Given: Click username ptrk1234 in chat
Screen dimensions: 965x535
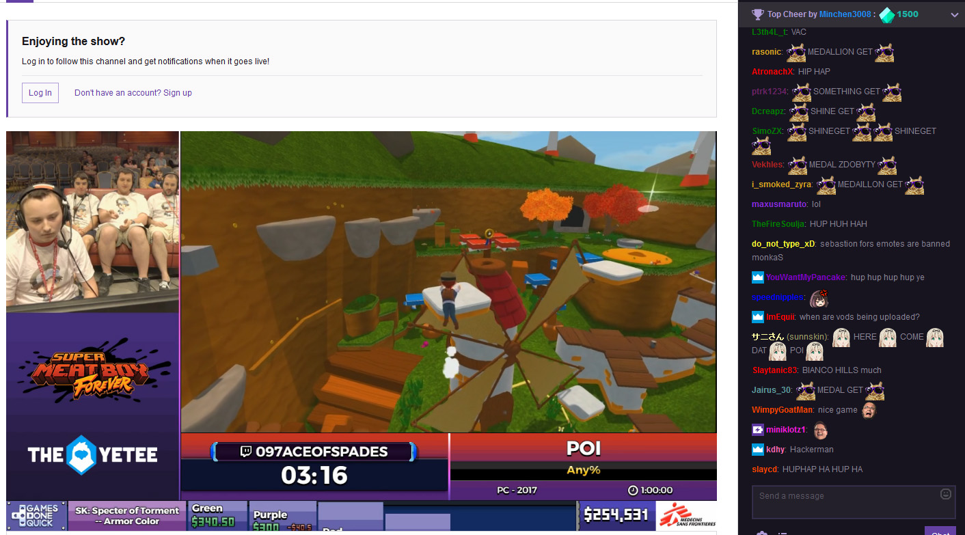Looking at the screenshot, I should pyautogui.click(x=770, y=92).
